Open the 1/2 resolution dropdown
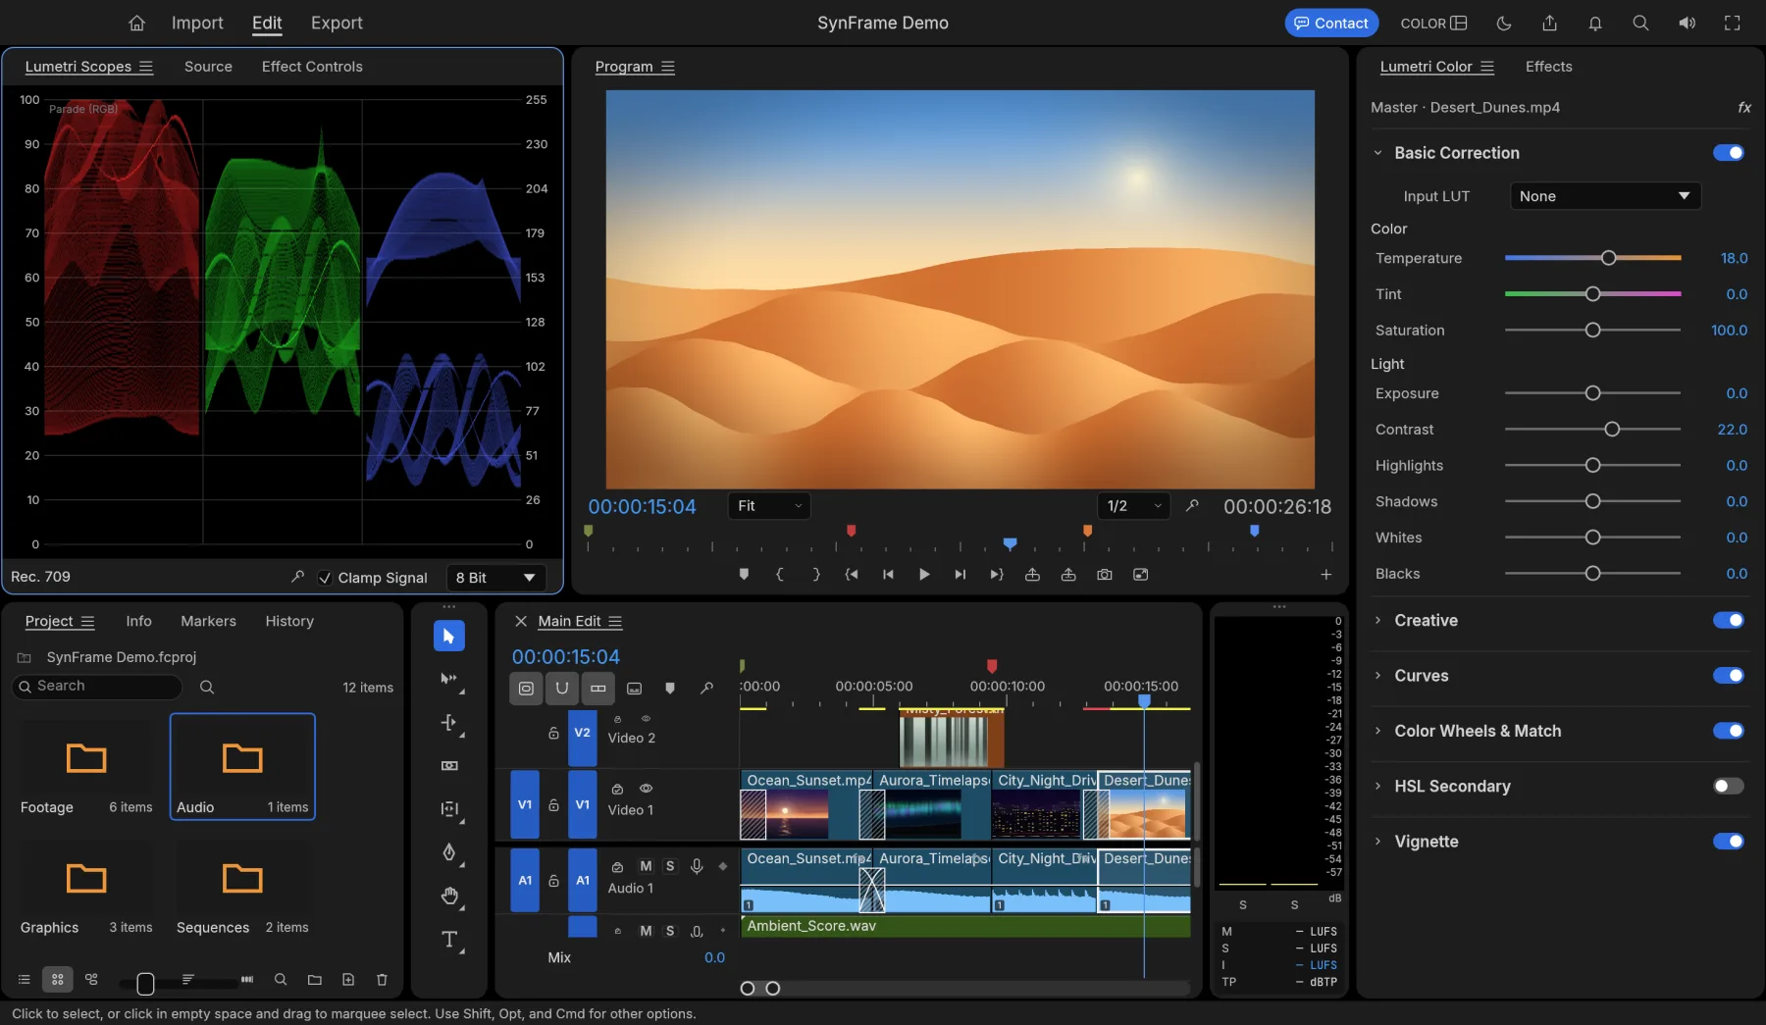 pyautogui.click(x=1133, y=506)
